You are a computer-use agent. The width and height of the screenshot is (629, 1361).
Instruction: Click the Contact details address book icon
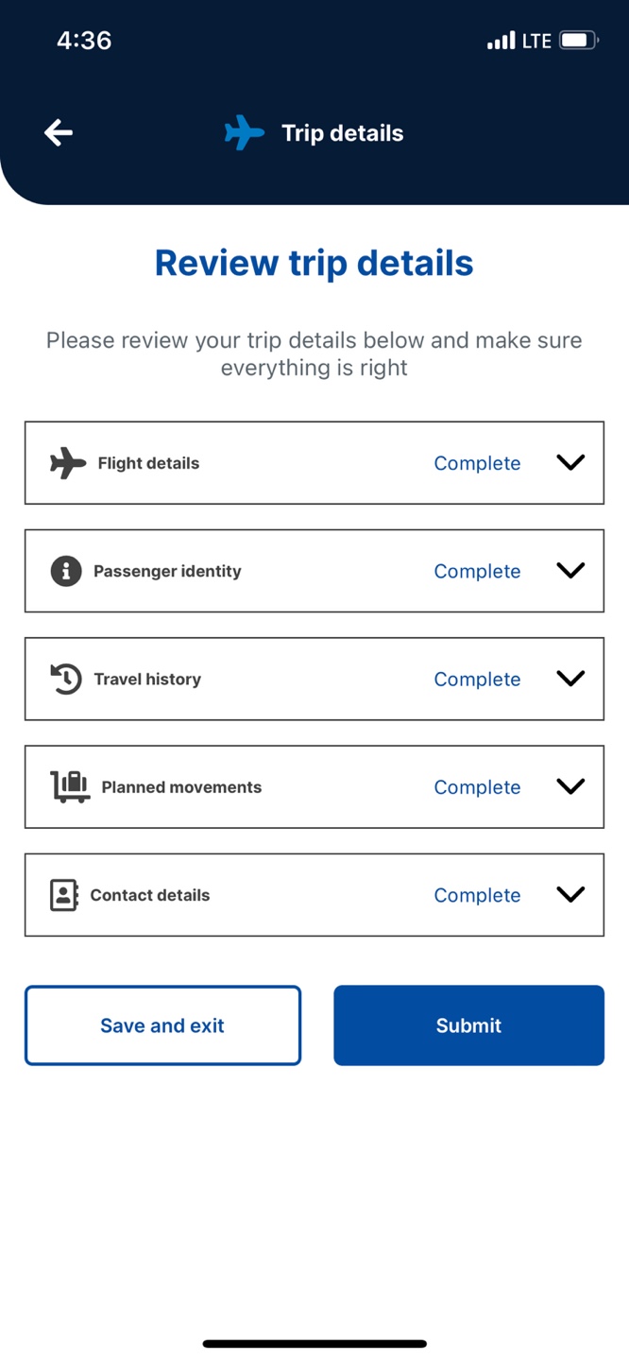click(x=64, y=895)
